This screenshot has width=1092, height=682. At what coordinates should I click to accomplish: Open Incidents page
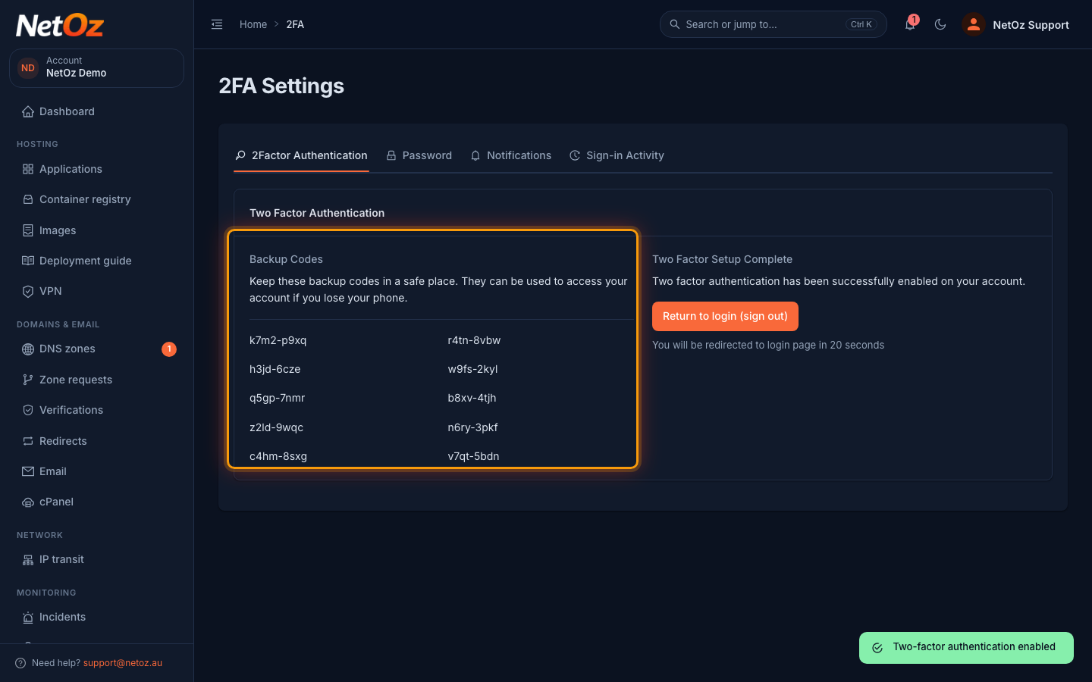click(96, 617)
